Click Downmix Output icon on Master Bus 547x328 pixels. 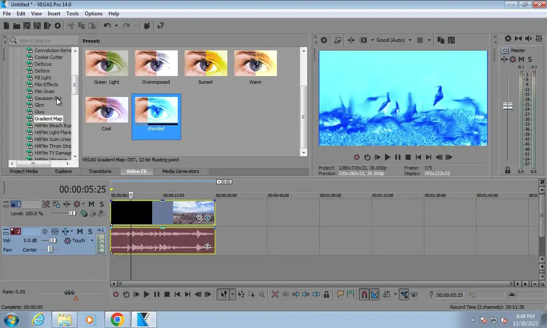coord(518,38)
